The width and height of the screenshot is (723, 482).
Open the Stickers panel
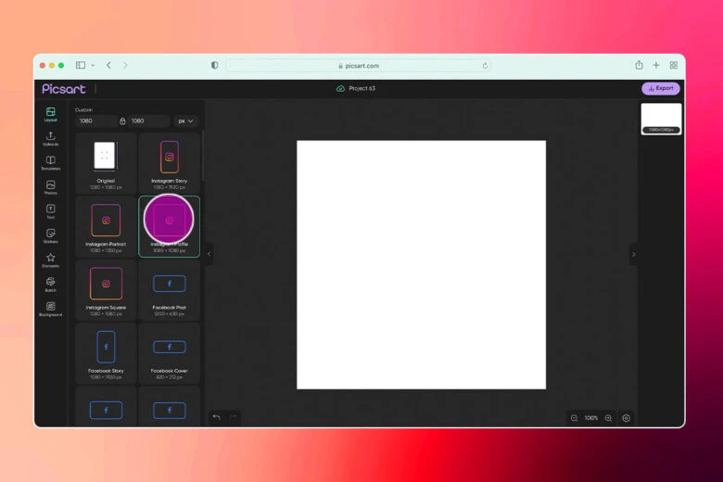click(50, 235)
